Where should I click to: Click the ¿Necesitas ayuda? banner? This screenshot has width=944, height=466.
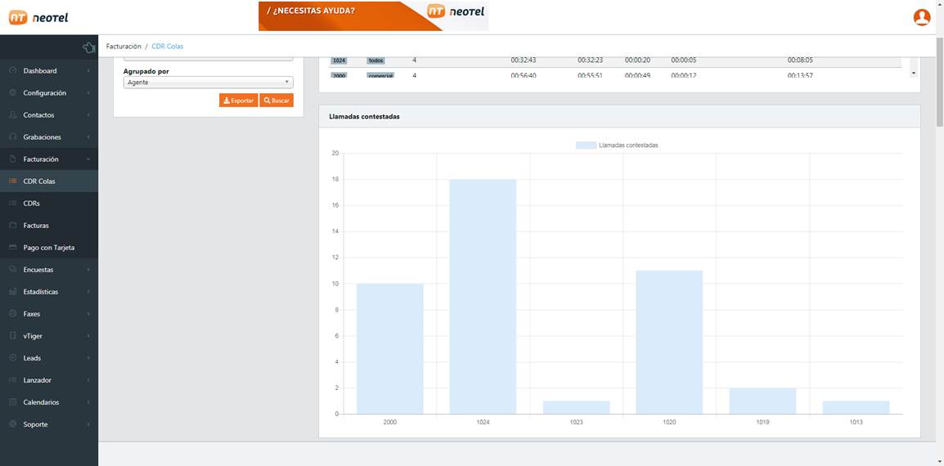click(x=373, y=16)
